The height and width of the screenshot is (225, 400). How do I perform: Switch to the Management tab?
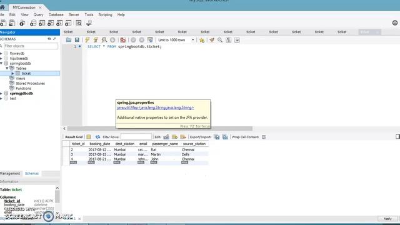tap(10, 174)
